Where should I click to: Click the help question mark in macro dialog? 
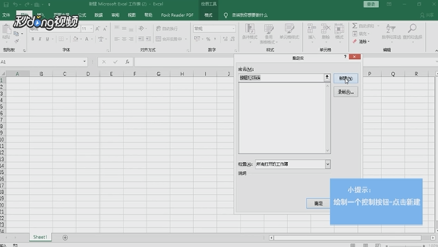345,57
